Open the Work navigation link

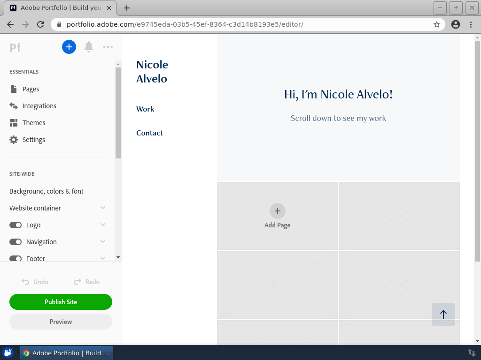pyautogui.click(x=145, y=109)
